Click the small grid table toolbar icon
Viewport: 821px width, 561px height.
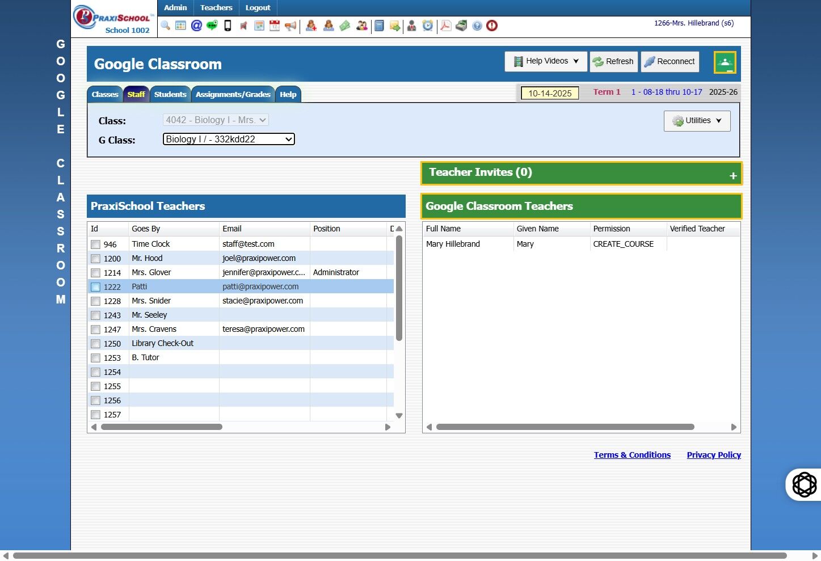point(180,26)
